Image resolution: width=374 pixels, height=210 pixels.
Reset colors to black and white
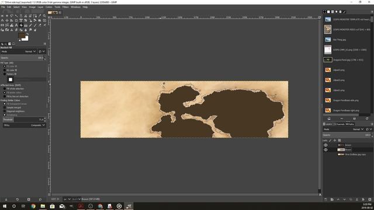[20, 40]
